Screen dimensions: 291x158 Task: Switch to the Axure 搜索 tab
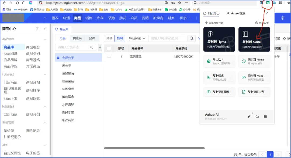click(236, 13)
